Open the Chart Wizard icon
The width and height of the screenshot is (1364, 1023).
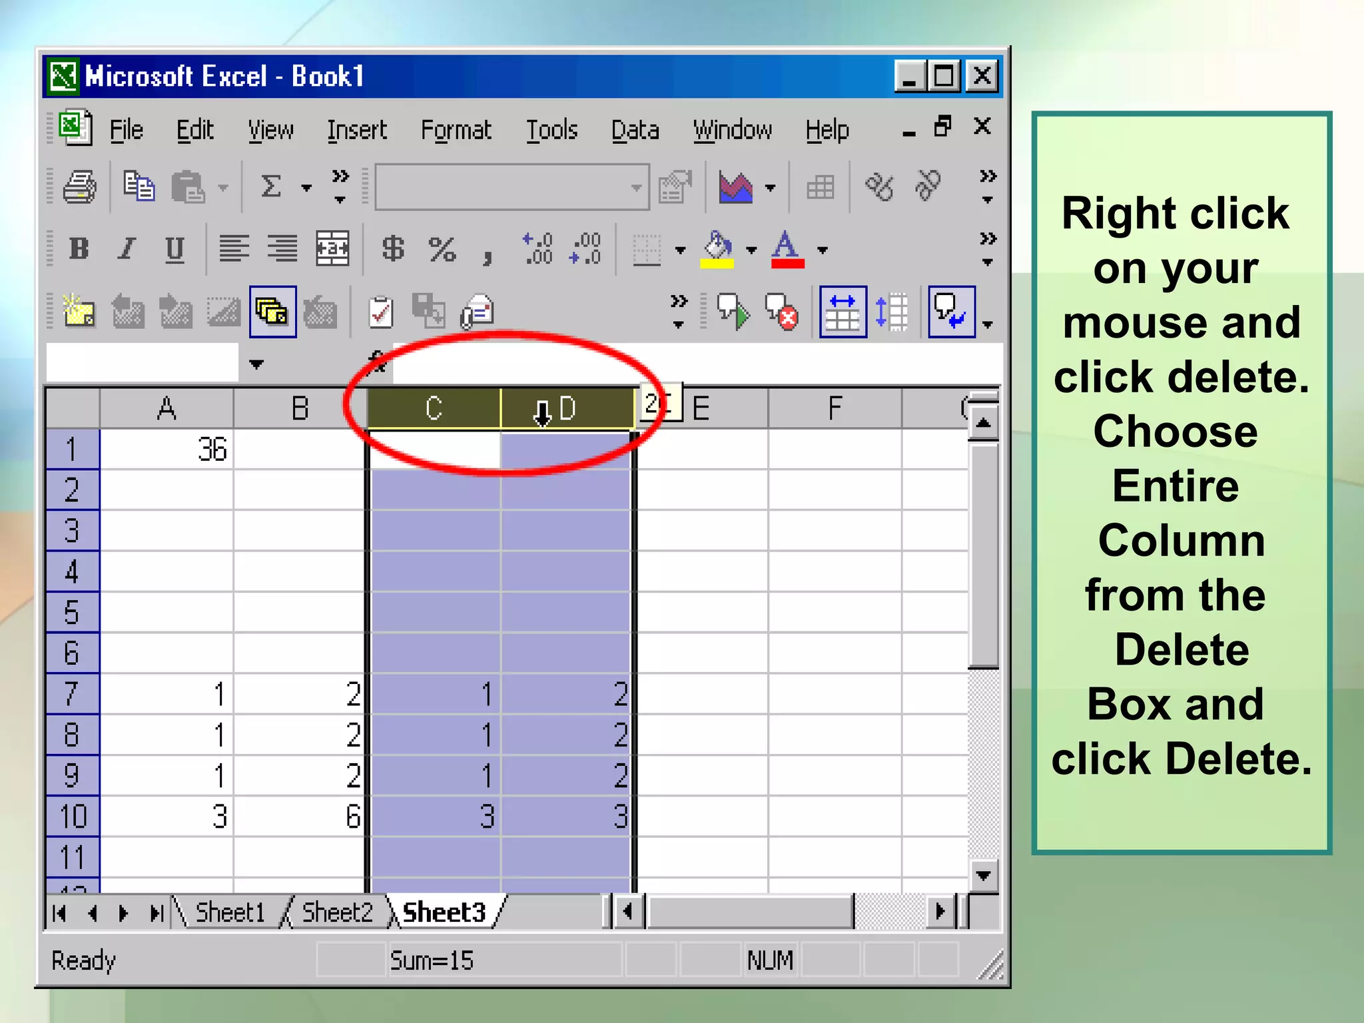736,187
